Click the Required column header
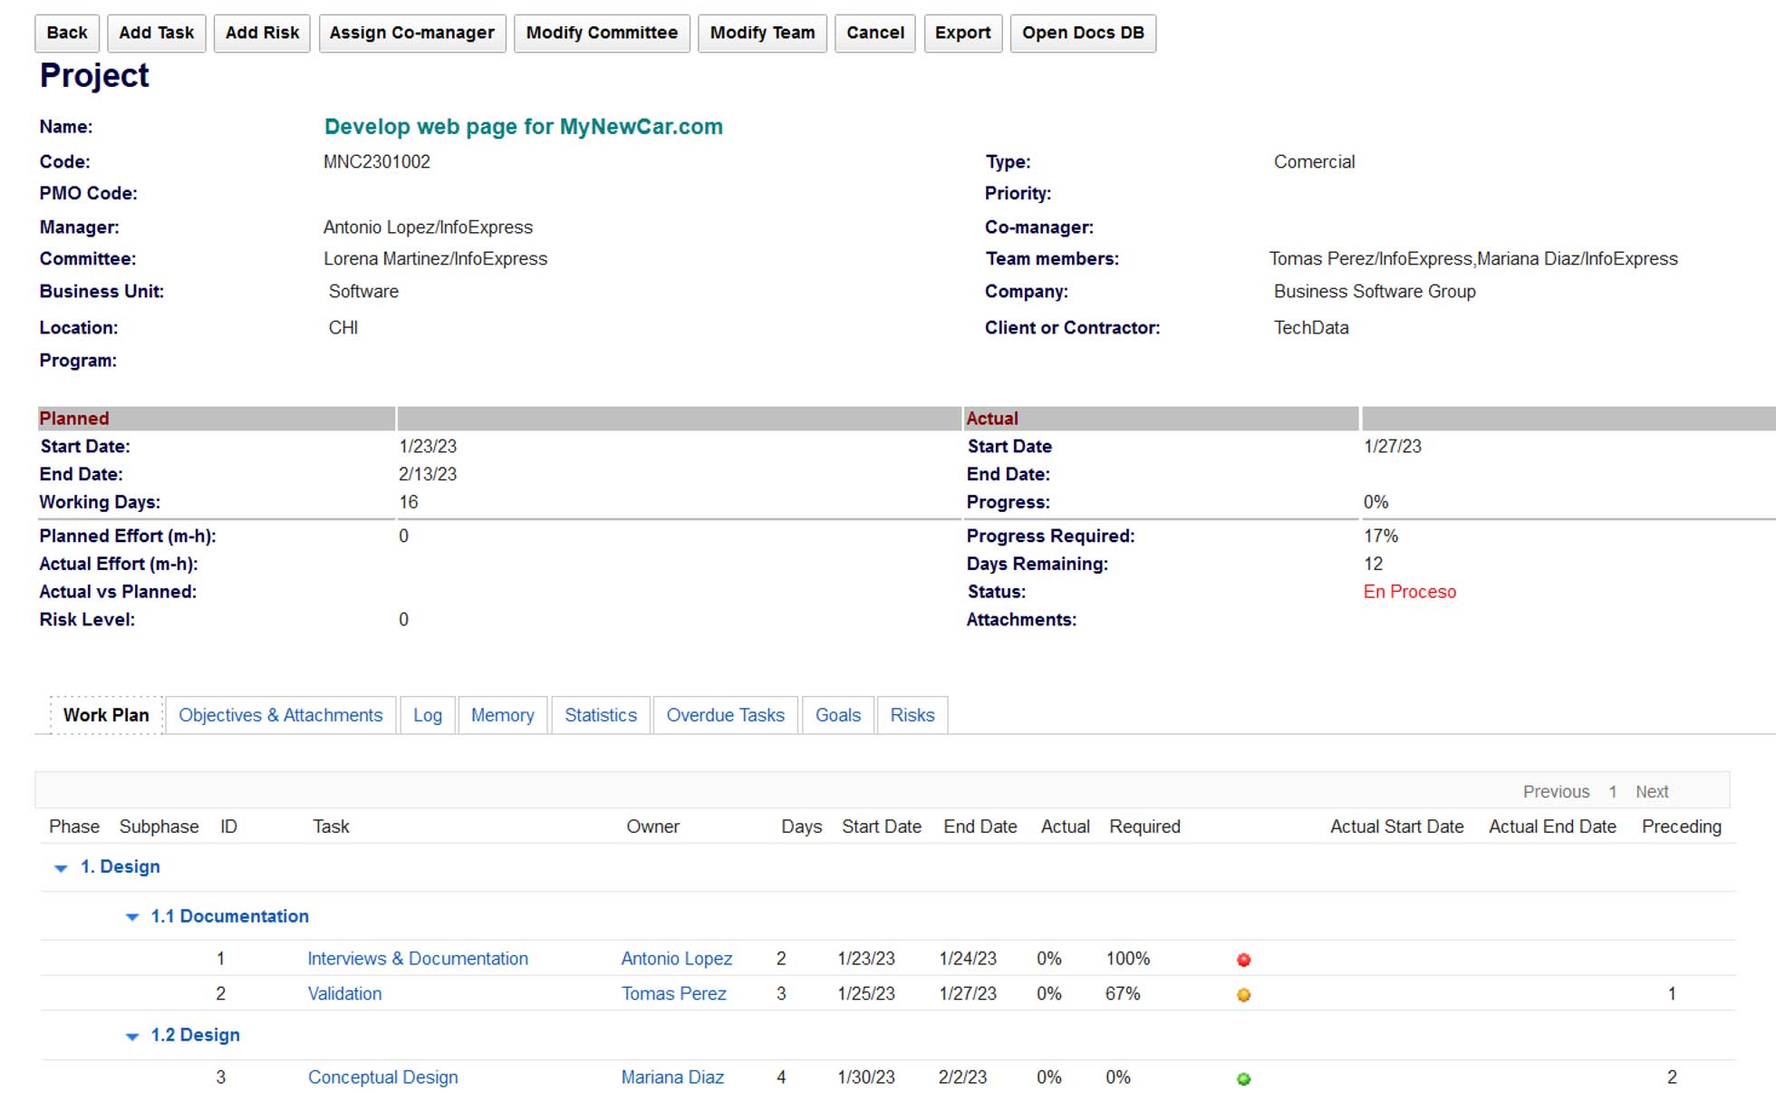Viewport: 1776px width, 1093px height. [1145, 827]
